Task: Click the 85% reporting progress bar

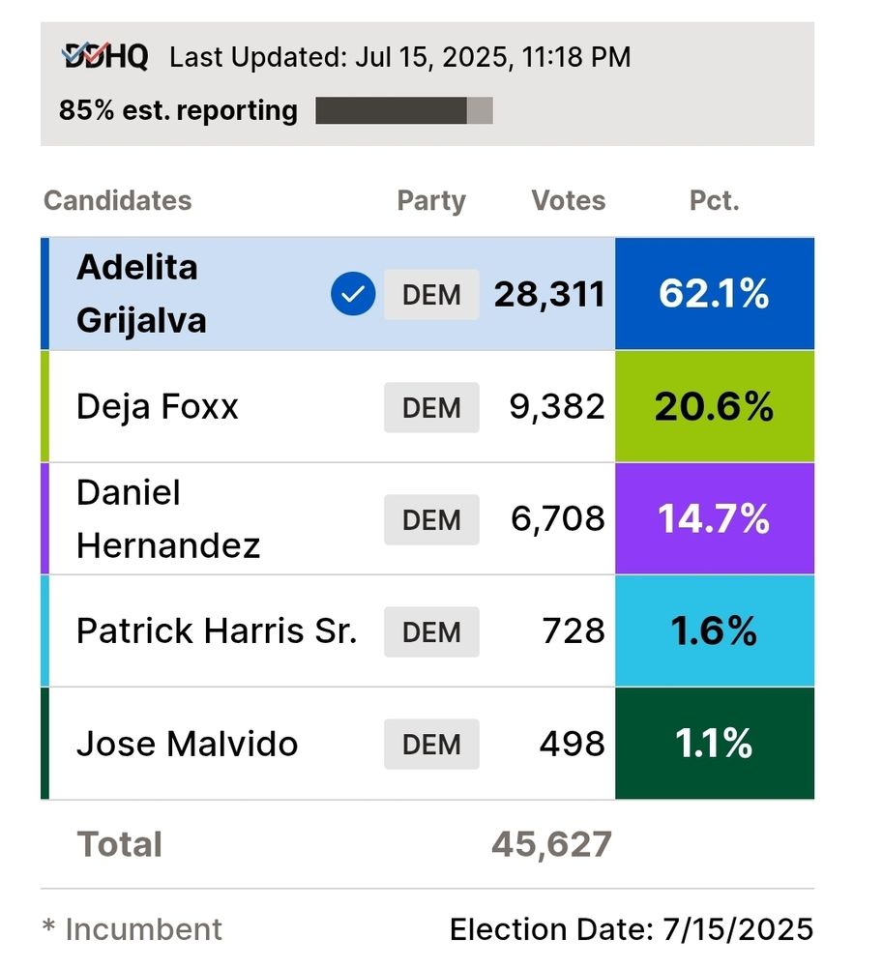Action: click(404, 110)
